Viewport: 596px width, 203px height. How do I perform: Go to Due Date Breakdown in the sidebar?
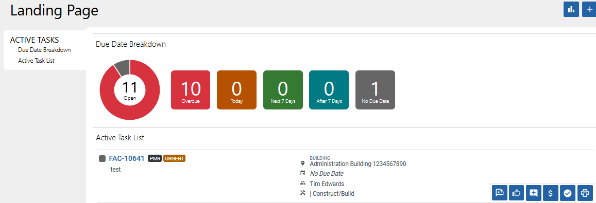[x=44, y=50]
